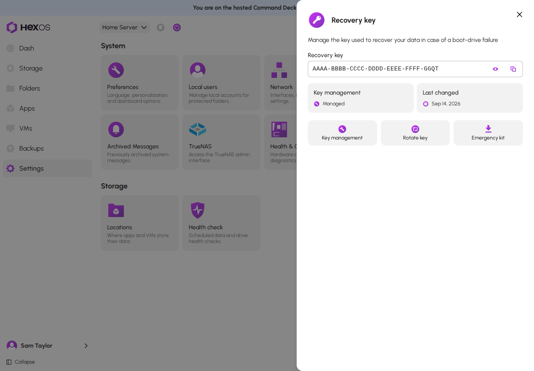Download the Emergency kit
This screenshot has width=534, height=371.
pyautogui.click(x=488, y=133)
